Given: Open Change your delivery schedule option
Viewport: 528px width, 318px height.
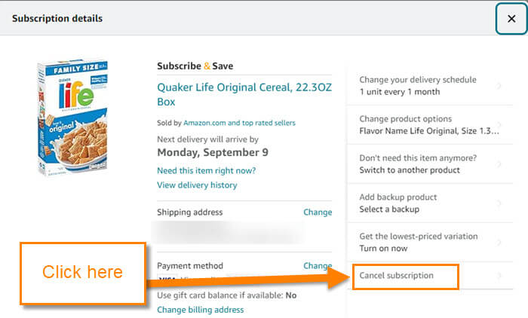Looking at the screenshot, I should (430, 86).
